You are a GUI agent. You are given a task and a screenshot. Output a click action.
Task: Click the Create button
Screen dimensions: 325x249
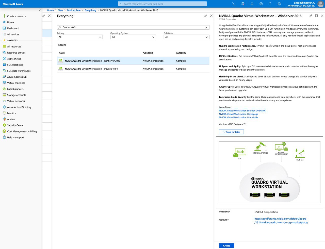226,246
